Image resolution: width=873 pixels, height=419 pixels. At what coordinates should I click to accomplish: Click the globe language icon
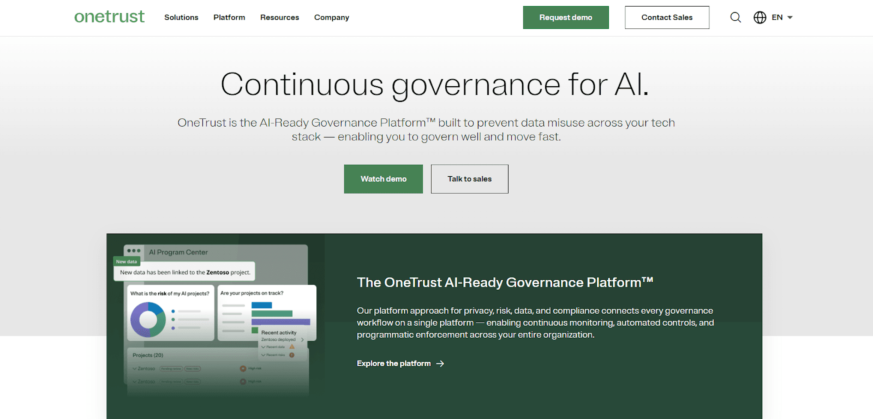point(760,17)
